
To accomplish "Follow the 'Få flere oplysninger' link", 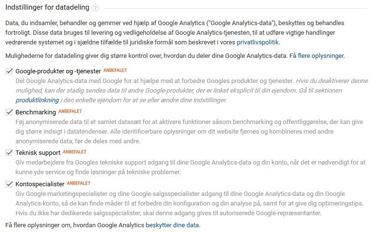I will [316, 56].
